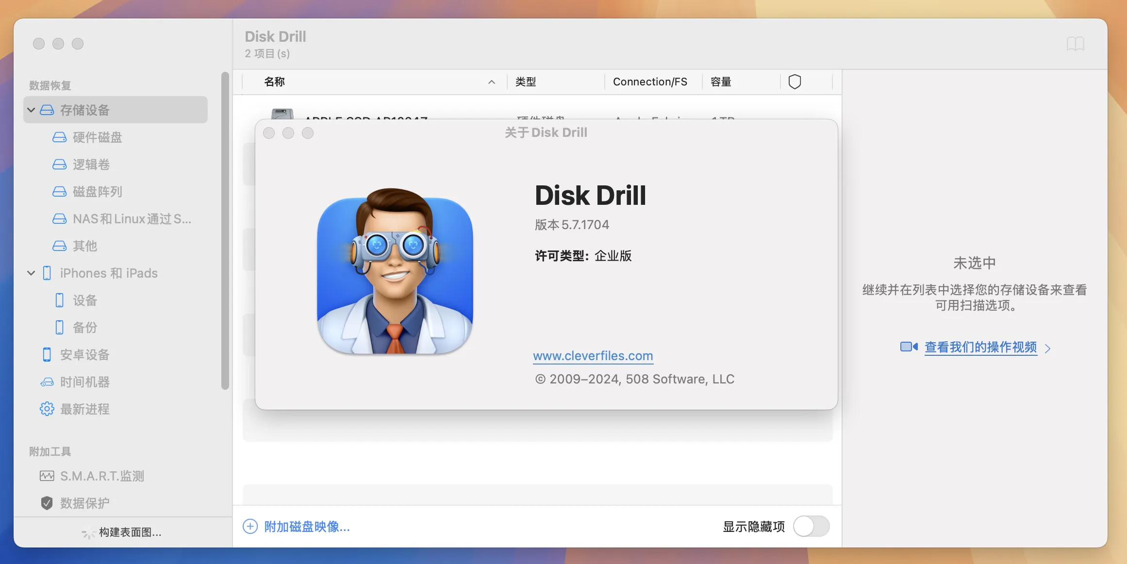The image size is (1127, 564).
Task: Toggle the 名称 sort direction arrow
Action: 492,82
